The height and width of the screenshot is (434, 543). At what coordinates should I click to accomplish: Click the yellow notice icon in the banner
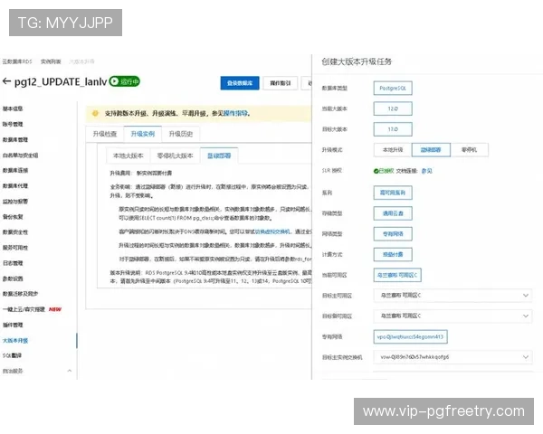pos(92,114)
